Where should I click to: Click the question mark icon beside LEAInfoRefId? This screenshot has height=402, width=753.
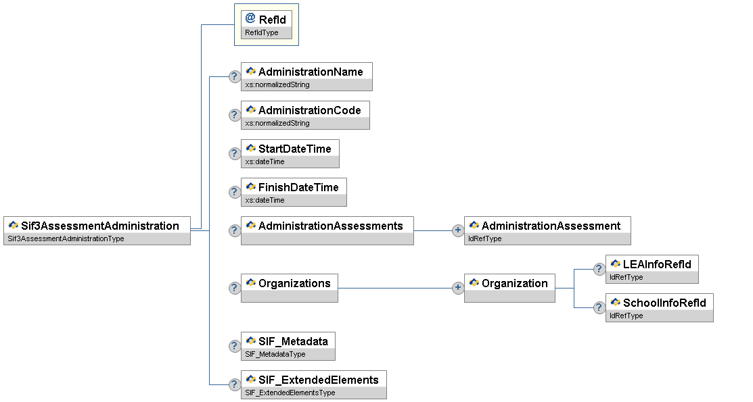click(x=599, y=269)
